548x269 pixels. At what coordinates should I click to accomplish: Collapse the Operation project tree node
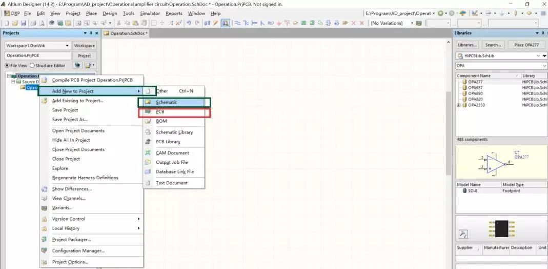9,76
